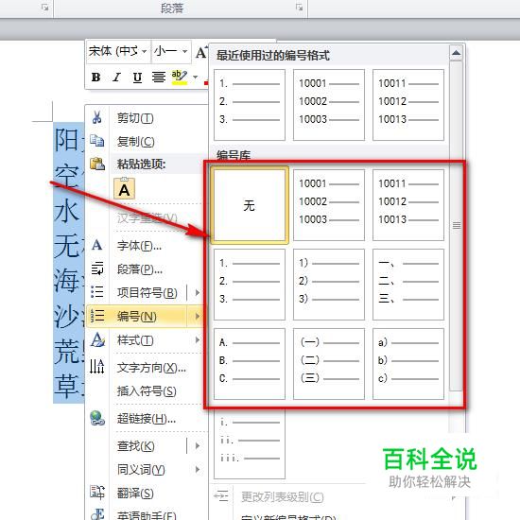Image resolution: width=520 pixels, height=520 pixels.
Task: Choose roman numbering i. ii. iii.
Action: 250,443
